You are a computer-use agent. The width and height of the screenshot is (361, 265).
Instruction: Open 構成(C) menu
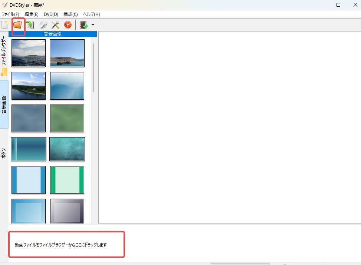71,14
